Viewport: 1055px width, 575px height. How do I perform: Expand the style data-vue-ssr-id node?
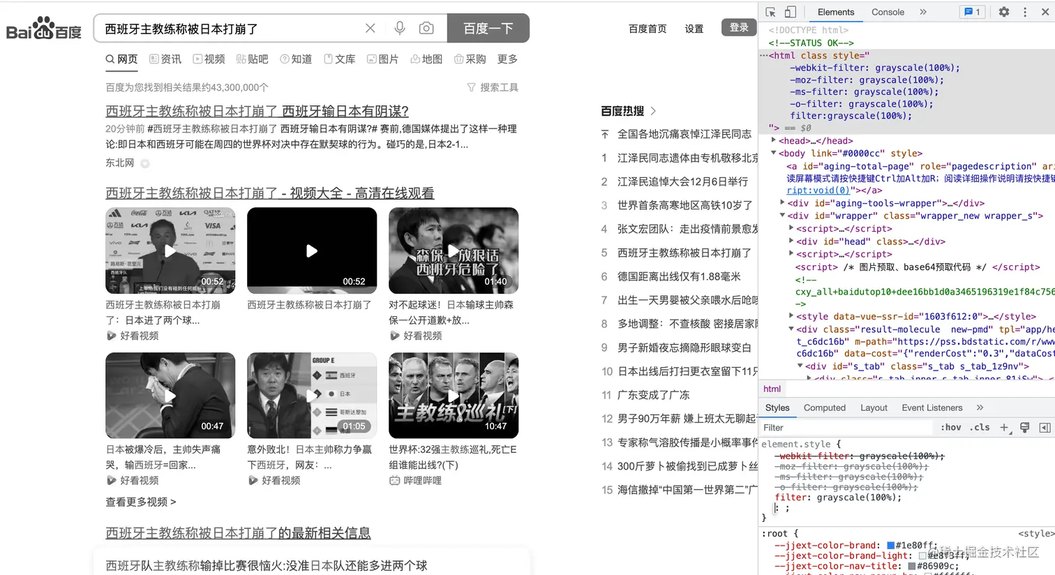click(x=791, y=316)
